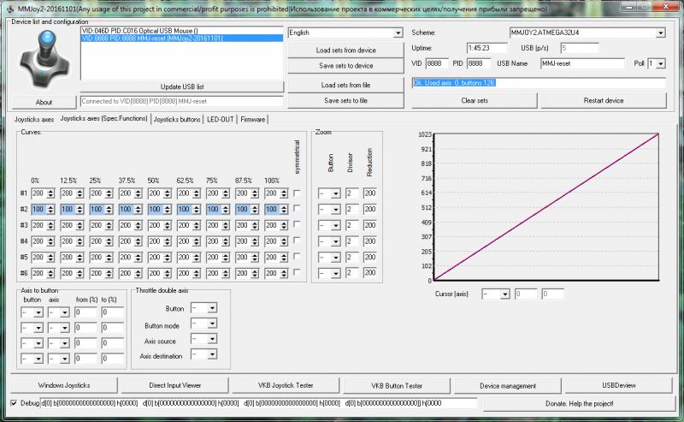Click Save sets to file button
Screen dimensions: 684x422
[346, 100]
